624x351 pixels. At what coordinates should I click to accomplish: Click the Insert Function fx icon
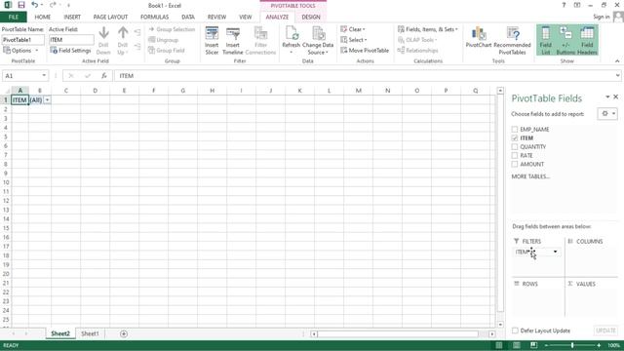click(104, 76)
